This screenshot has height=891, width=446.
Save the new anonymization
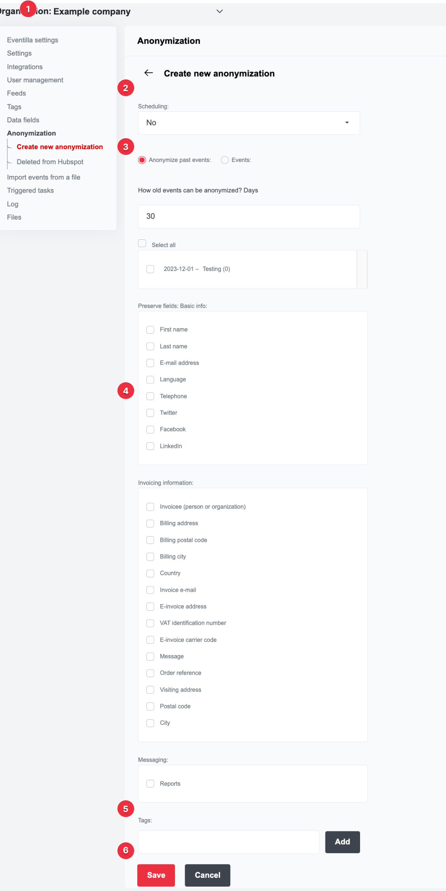(x=156, y=875)
